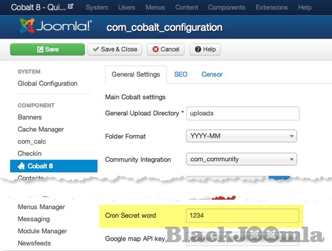Expand the Community Integration dropdown
The image size is (332, 251).
pos(241,159)
